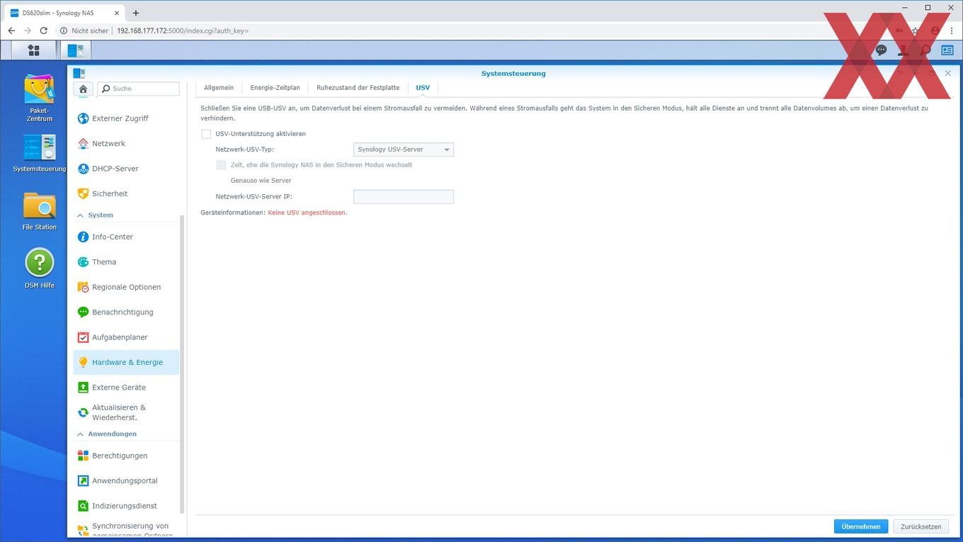Image resolution: width=963 pixels, height=542 pixels.
Task: Open the DSM main menu grid icon
Action: click(x=33, y=50)
